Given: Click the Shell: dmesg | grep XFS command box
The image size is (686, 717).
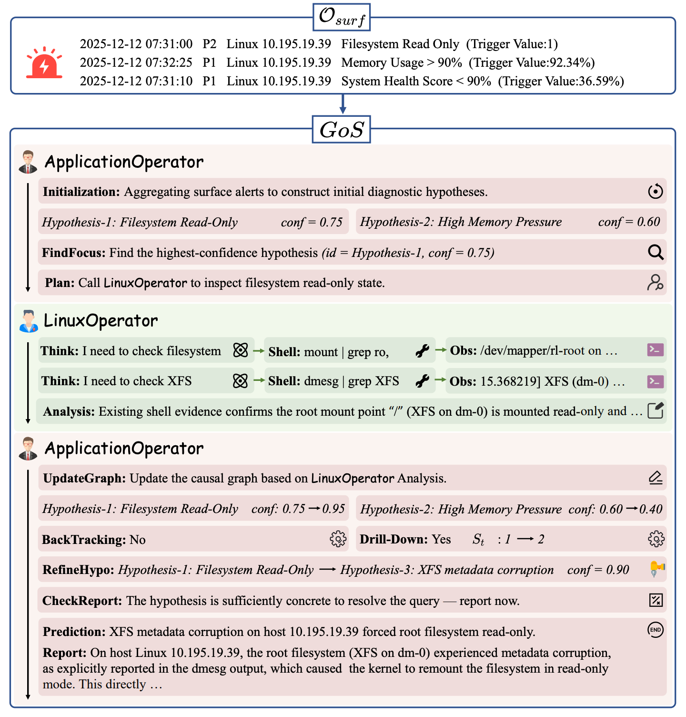Looking at the screenshot, I should coord(350,381).
